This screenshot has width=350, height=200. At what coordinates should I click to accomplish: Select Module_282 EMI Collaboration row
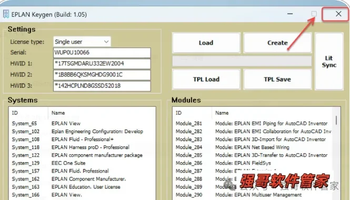[253, 132]
